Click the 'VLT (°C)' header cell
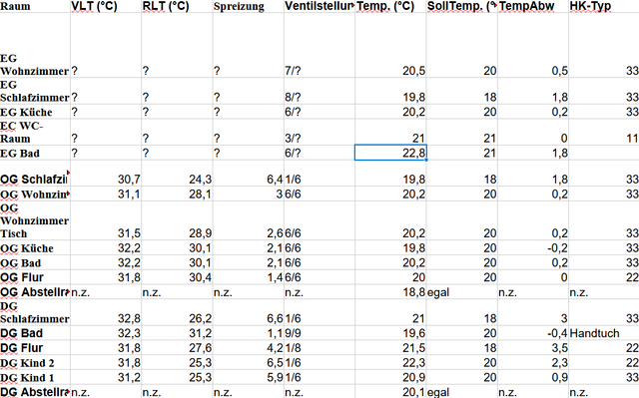The image size is (639, 398). click(106, 6)
